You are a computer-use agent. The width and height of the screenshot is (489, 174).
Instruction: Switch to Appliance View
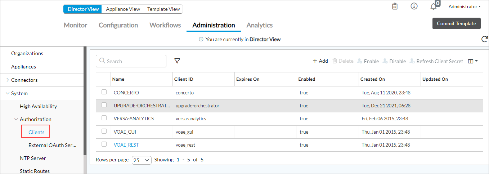[x=123, y=9]
